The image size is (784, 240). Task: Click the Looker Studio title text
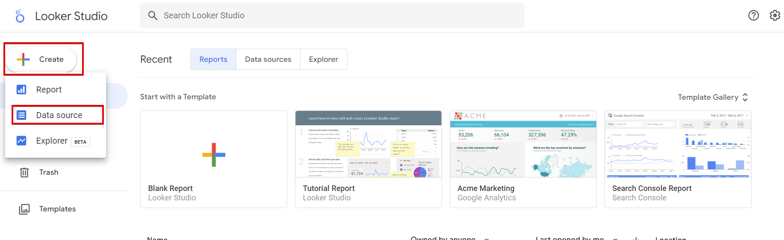(71, 16)
